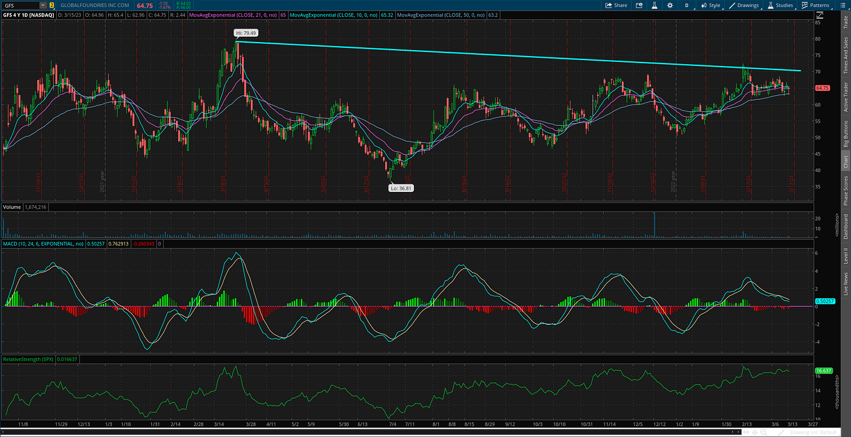851x437 pixels.
Task: Open the list menu icon at top right
Action: (842, 5)
